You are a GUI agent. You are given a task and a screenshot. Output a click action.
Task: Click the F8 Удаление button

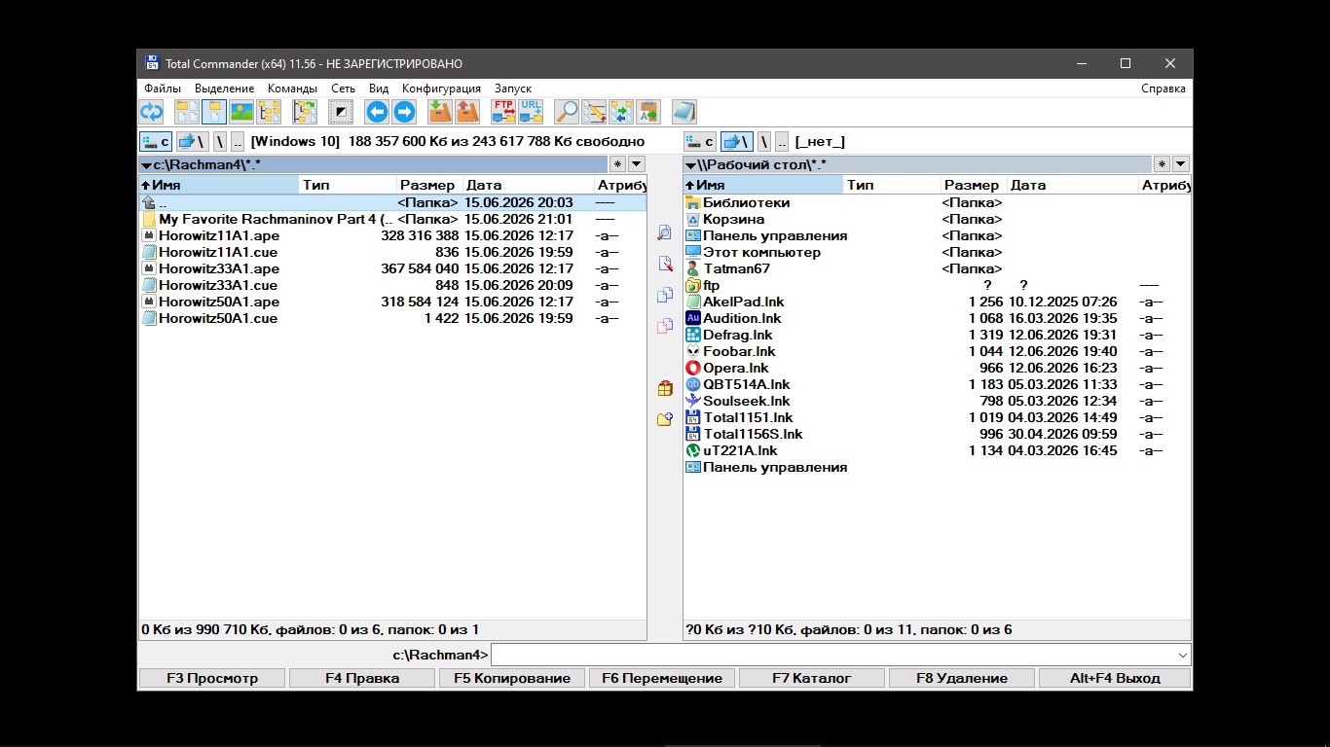point(962,678)
